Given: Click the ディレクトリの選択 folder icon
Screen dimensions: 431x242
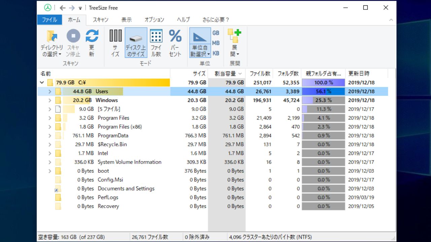Looking at the screenshot, I should point(52,36).
